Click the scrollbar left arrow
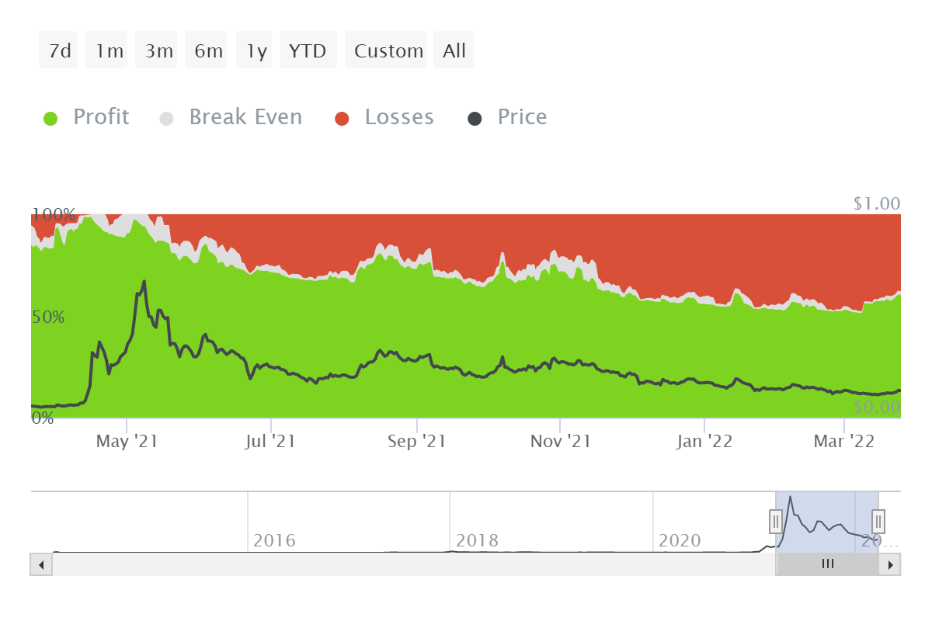Screen dimensions: 932x621 pyautogui.click(x=41, y=564)
